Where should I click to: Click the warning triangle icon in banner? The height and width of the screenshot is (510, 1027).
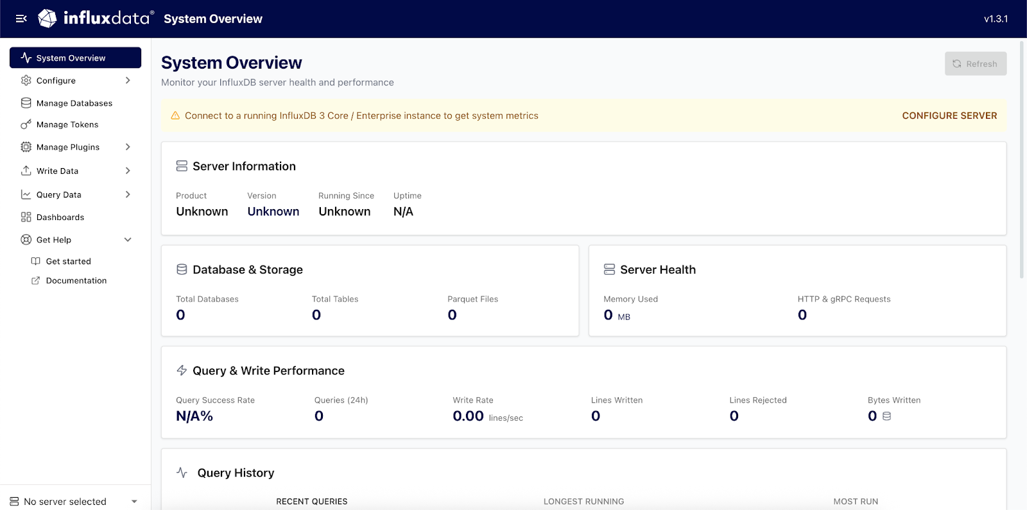pyautogui.click(x=175, y=115)
